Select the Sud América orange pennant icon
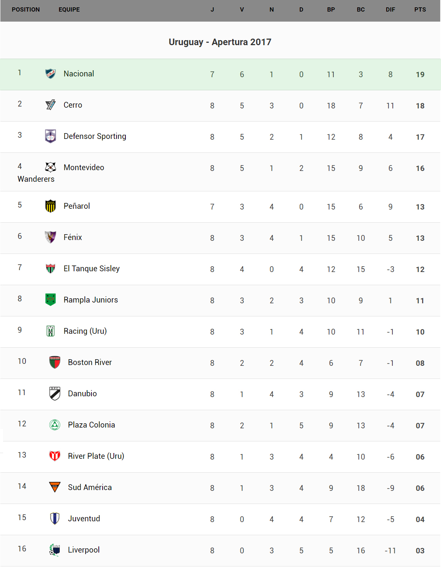Screen dimensions: 441x568 click(55, 487)
